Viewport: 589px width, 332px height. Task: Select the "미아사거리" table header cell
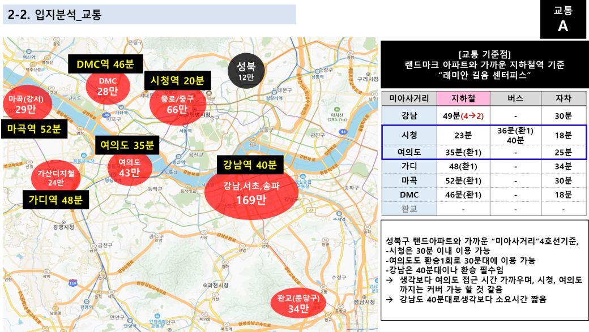[x=409, y=98]
